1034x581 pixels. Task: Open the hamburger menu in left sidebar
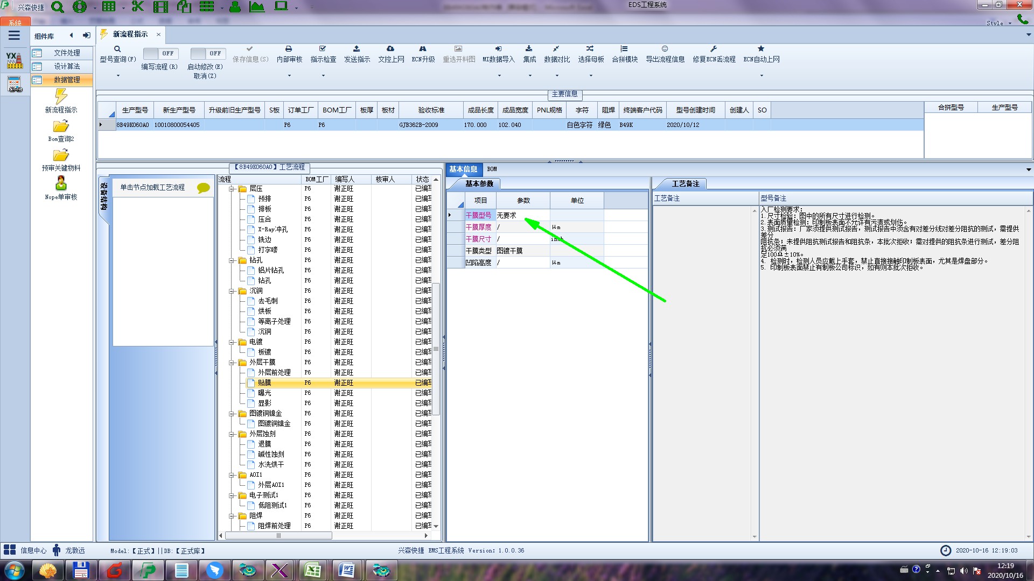[x=14, y=36]
